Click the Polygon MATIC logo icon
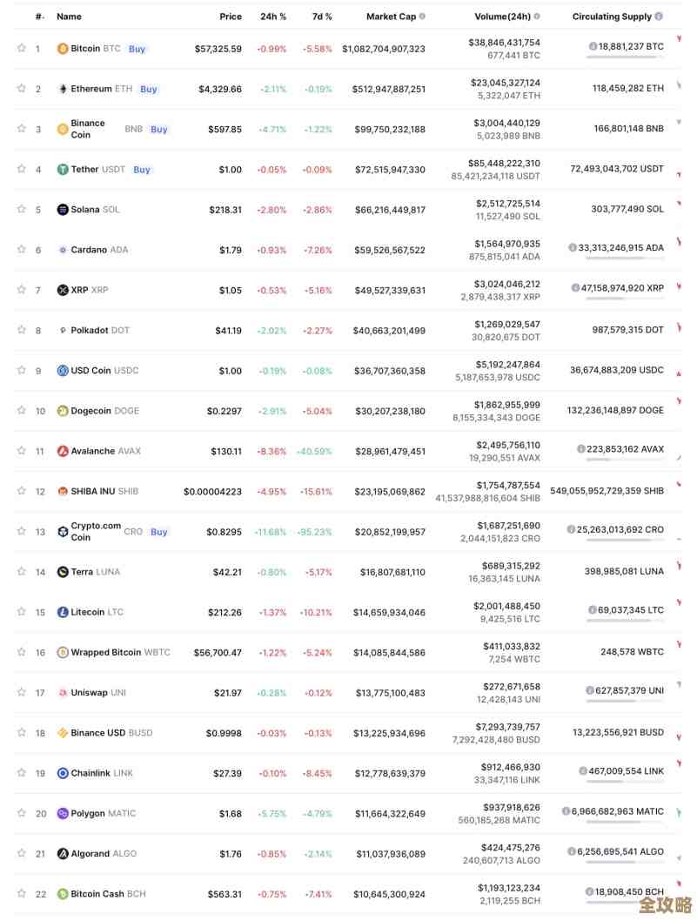Screen dimensions: 697x921 [63, 813]
